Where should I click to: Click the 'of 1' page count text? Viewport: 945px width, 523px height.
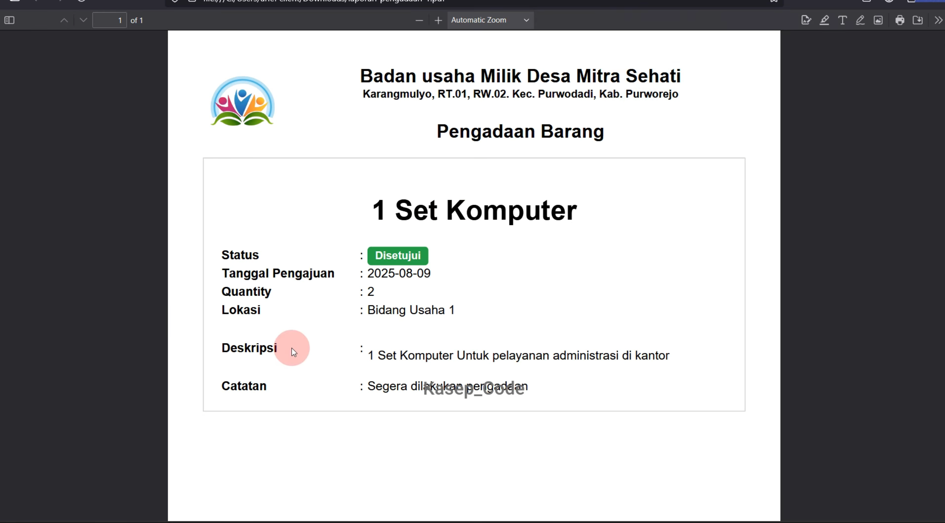[x=137, y=20]
